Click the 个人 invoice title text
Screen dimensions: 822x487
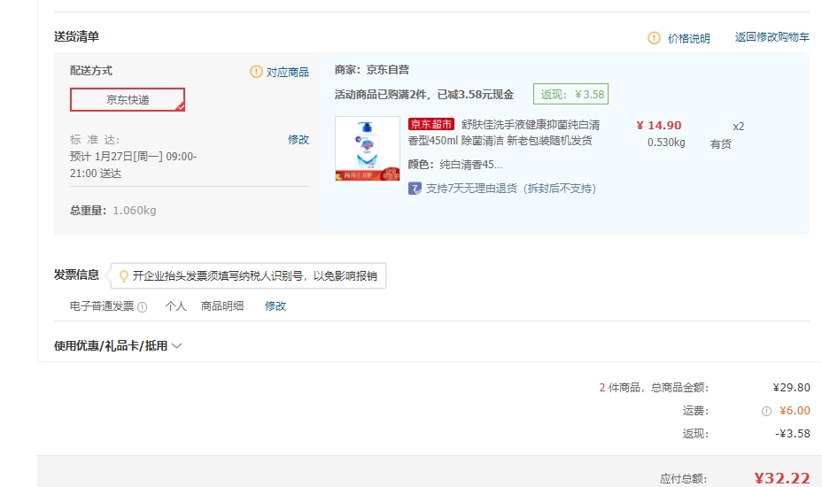tap(175, 306)
